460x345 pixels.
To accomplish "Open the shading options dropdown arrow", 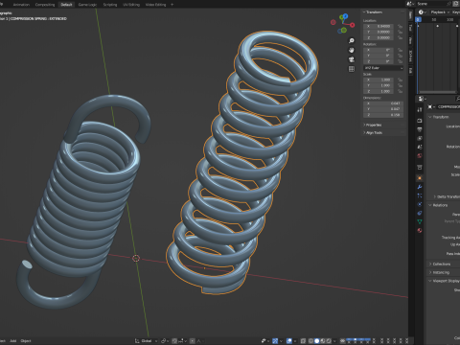I will point(334,341).
